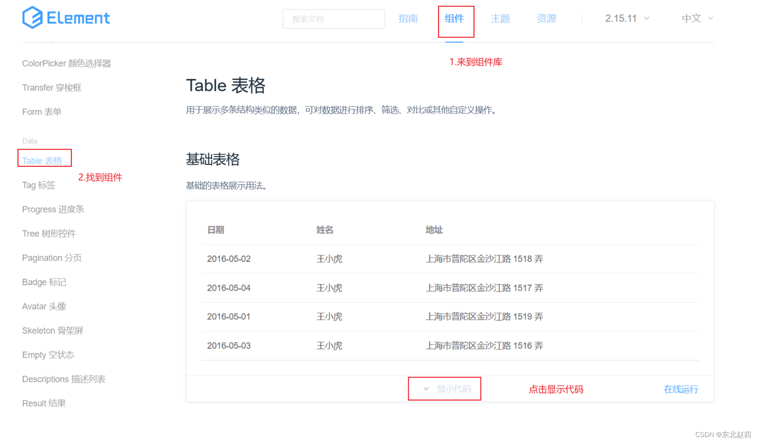
Task: Open Badge 标记 in sidebar
Action: pyautogui.click(x=44, y=282)
